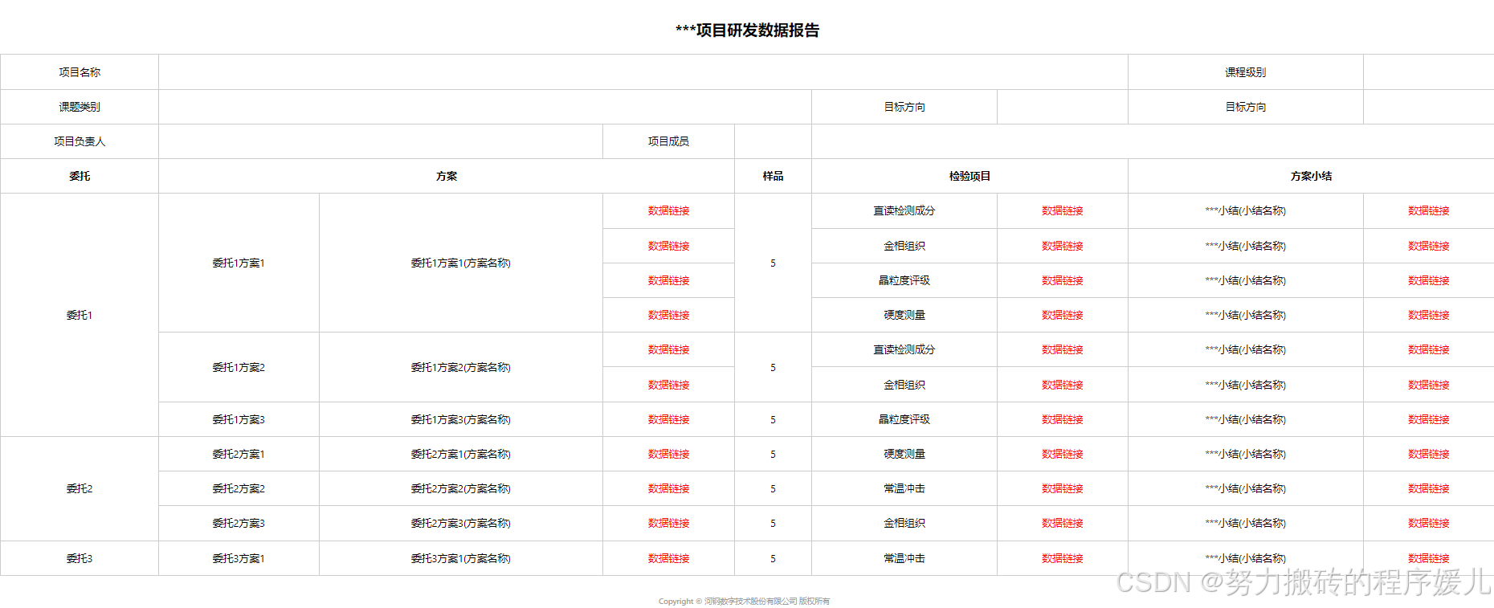Screen dimensions: 1494x608
Task: Click the 方案 column header
Action: coord(447,176)
